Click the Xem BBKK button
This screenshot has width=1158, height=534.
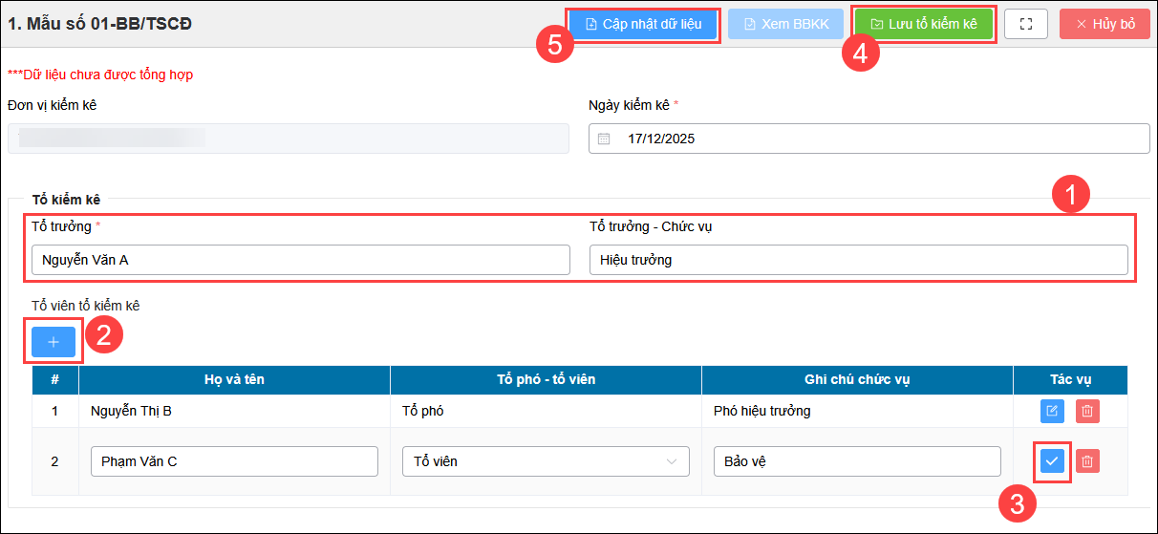785,24
